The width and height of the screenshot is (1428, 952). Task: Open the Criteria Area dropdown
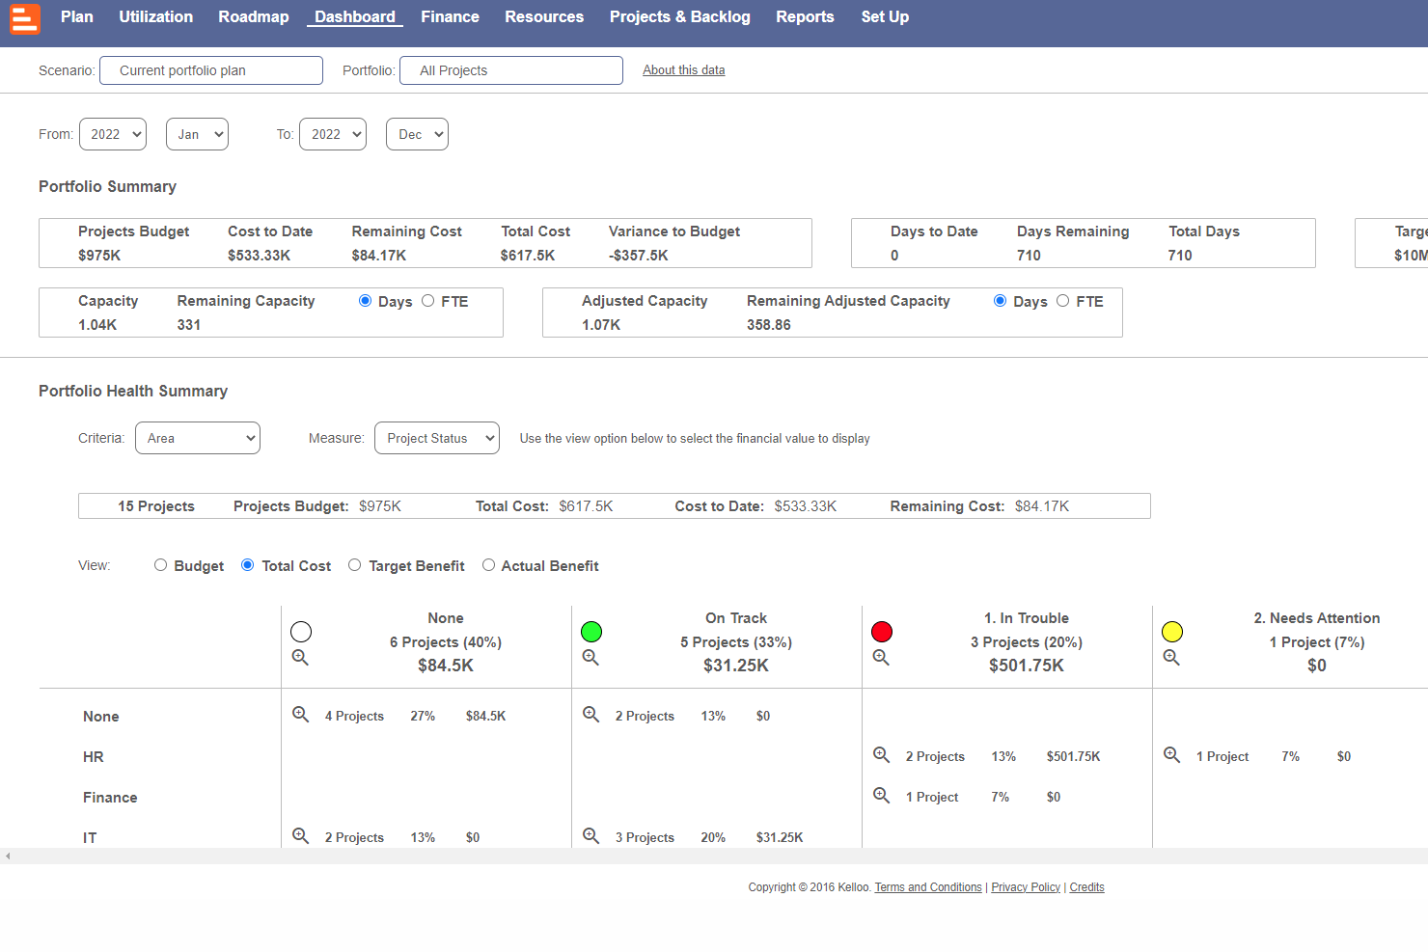tap(198, 438)
